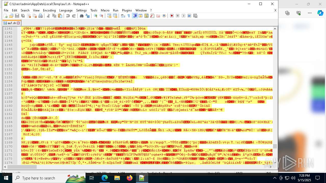This screenshot has width=326, height=183.
Task: Toggle the Document Map panel icon
Action: pyautogui.click(x=146, y=16)
